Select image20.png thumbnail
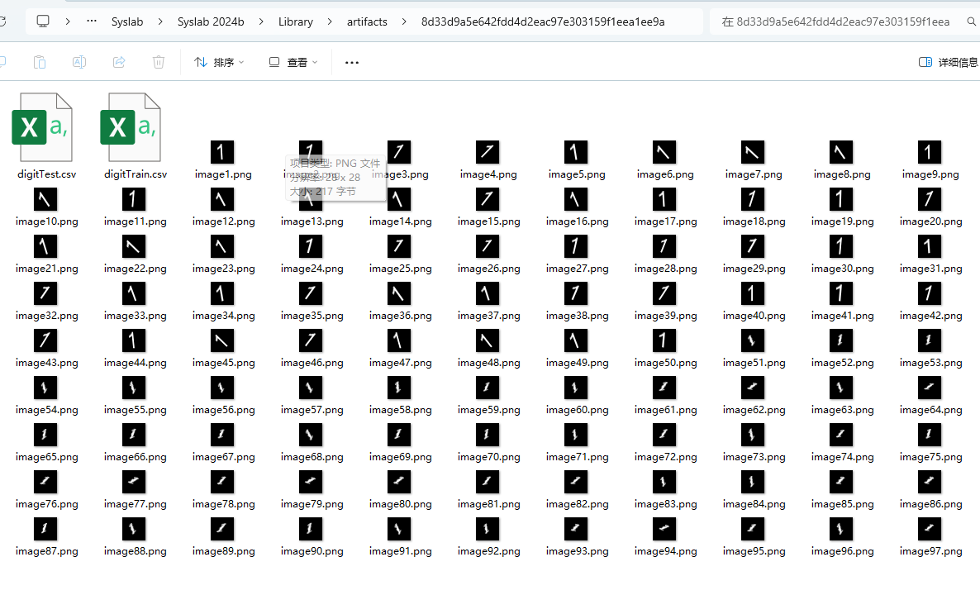 [930, 199]
